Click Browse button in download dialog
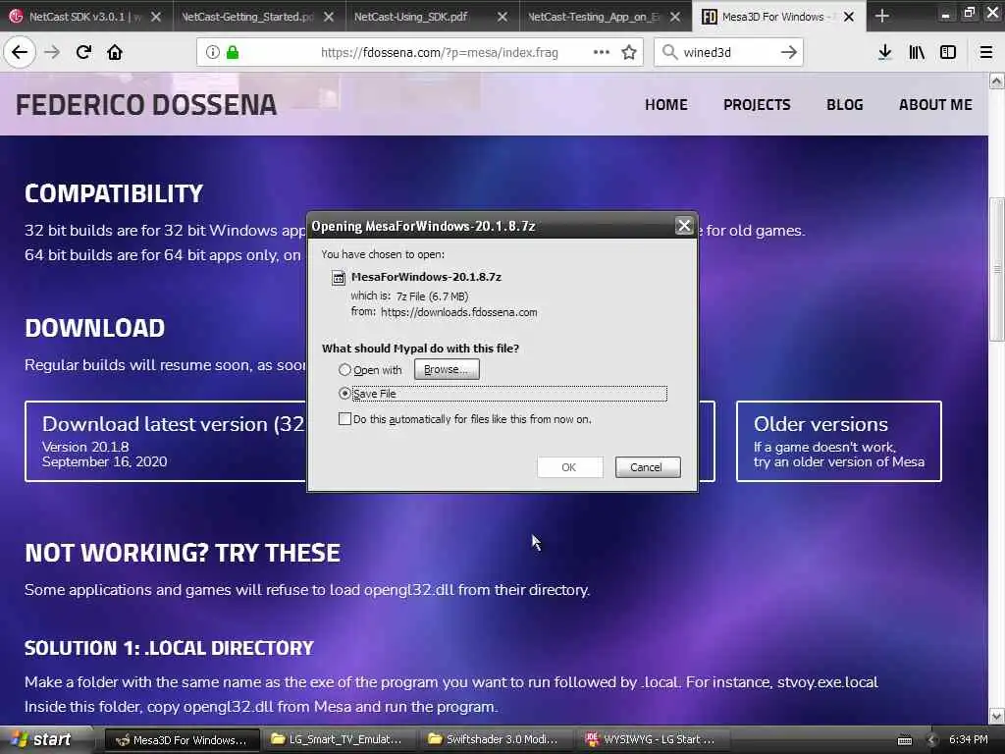The width and height of the screenshot is (1005, 754). [x=447, y=369]
